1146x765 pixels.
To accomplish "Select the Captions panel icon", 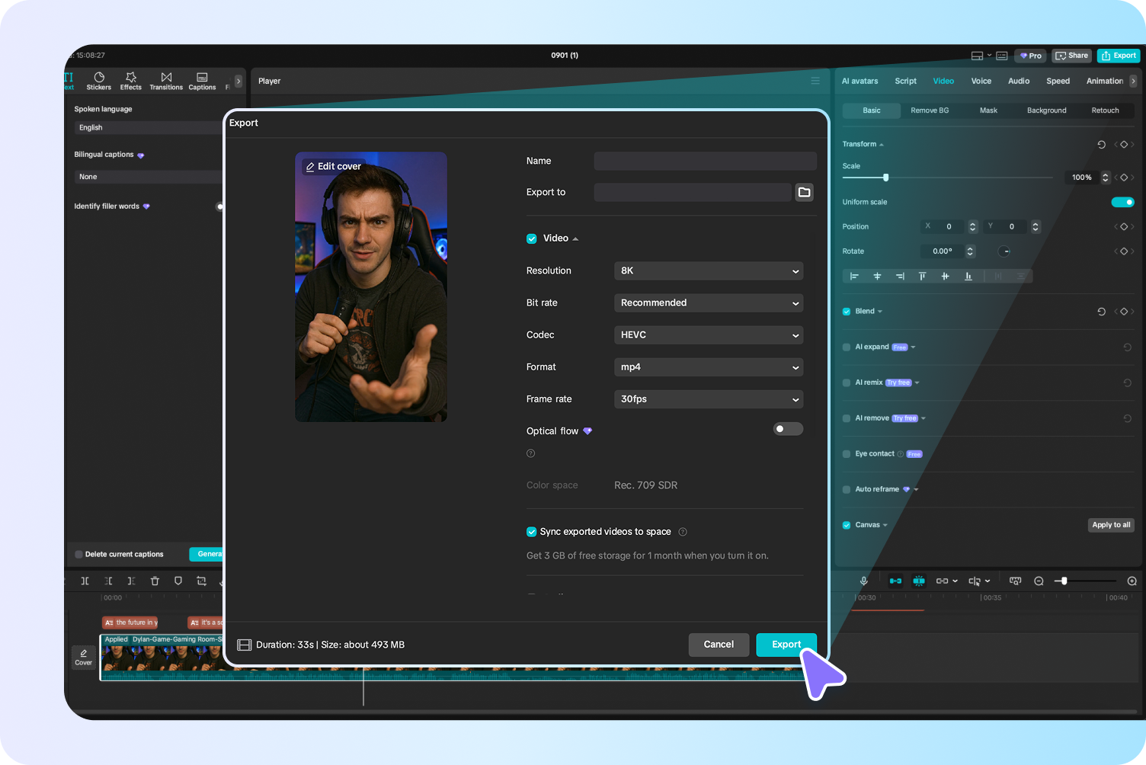I will tap(201, 81).
